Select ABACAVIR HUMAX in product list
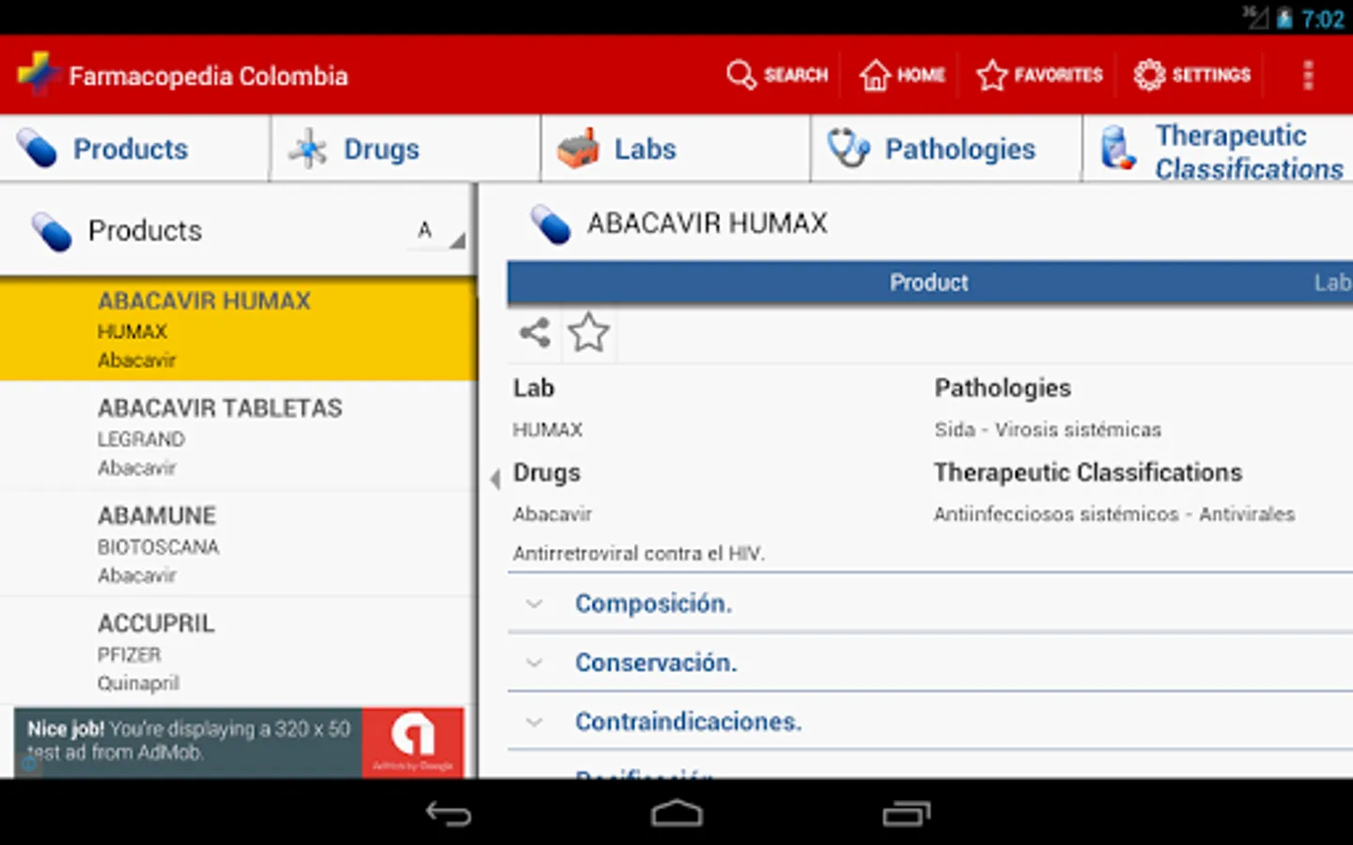1353x845 pixels. point(238,330)
